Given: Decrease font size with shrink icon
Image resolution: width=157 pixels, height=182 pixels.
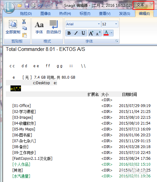Looking at the screenshot, I should 98,33.
